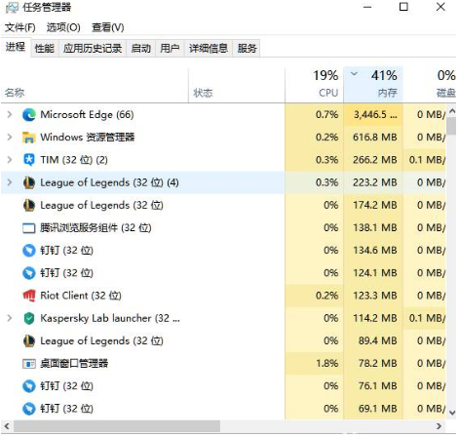Screen dimensions: 459x438
Task: Click the vertical scrollbar thumb
Action: (451, 127)
